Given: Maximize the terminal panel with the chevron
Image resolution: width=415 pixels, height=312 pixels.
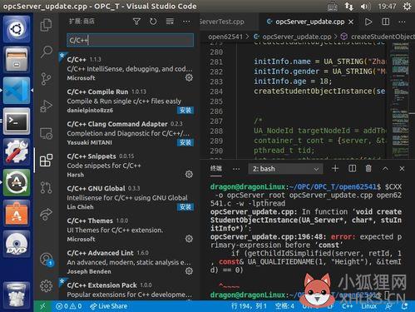Looking at the screenshot, I should (x=385, y=168).
